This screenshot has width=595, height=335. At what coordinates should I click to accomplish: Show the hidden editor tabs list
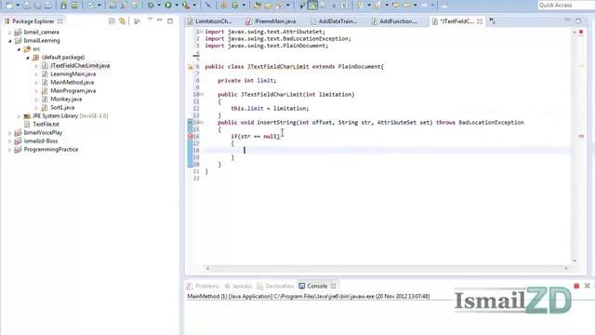coord(492,20)
